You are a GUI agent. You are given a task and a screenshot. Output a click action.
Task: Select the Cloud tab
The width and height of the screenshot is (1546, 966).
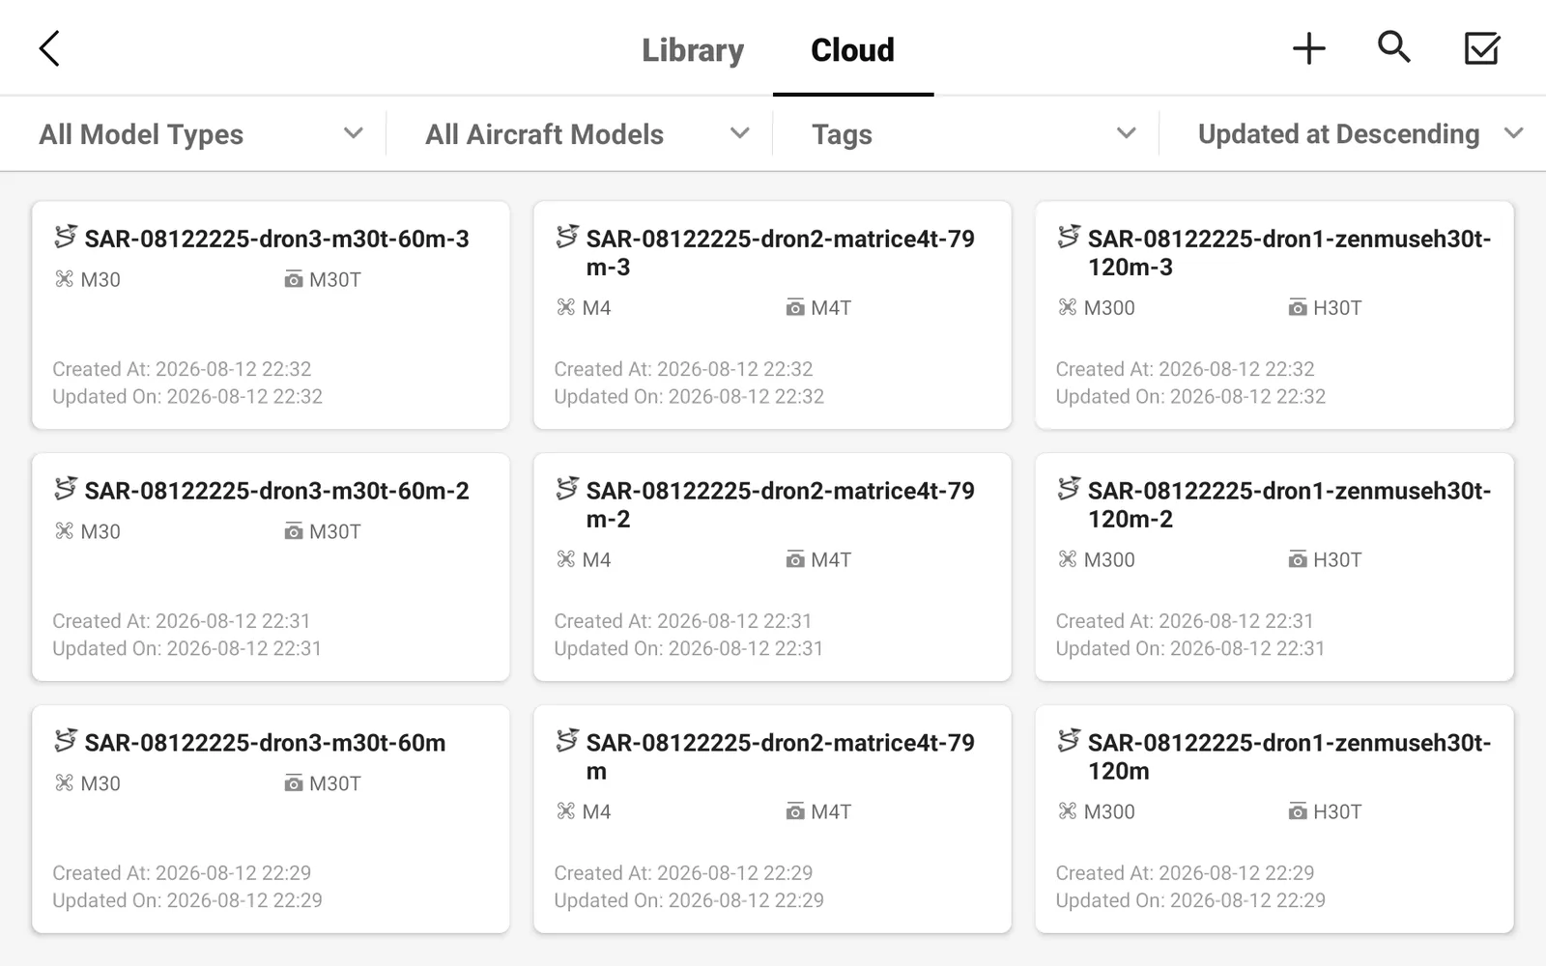[852, 50]
